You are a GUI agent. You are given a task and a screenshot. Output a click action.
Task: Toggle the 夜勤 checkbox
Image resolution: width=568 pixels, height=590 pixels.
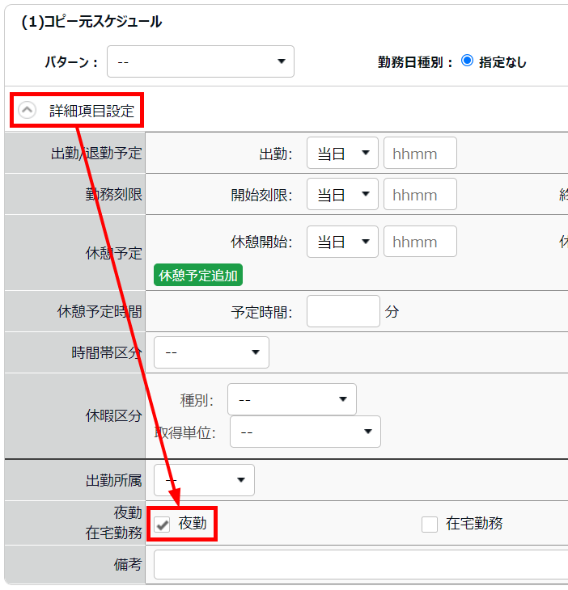coord(163,525)
